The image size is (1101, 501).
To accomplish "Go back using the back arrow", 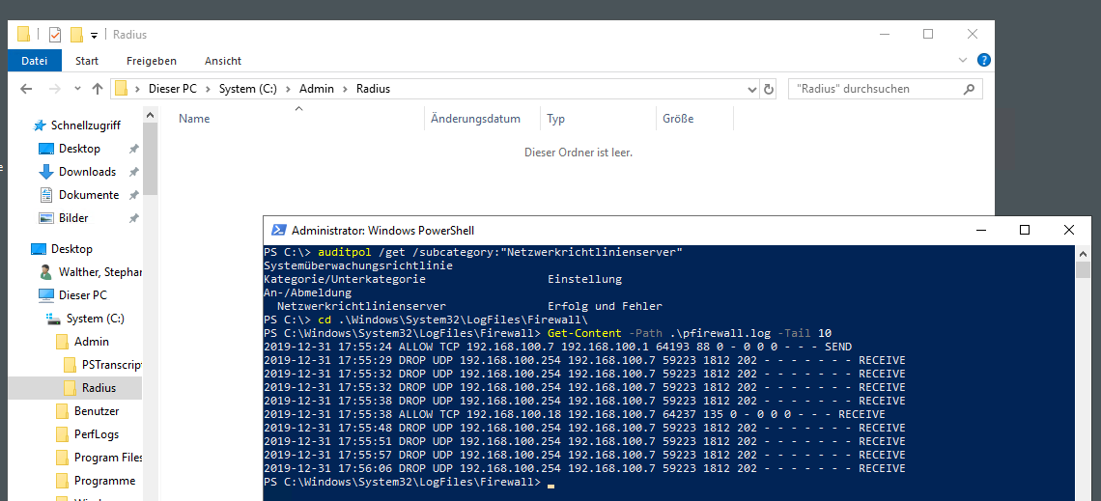I will click(x=27, y=89).
